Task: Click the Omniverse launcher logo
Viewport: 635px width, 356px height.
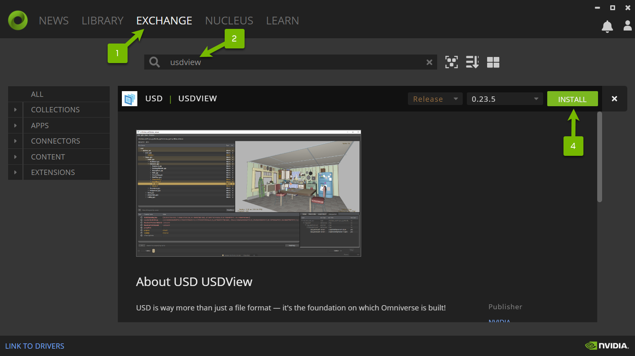Action: coord(18,20)
